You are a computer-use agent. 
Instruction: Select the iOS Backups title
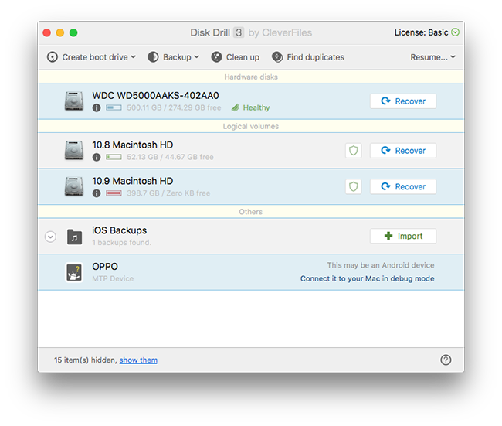coord(120,230)
